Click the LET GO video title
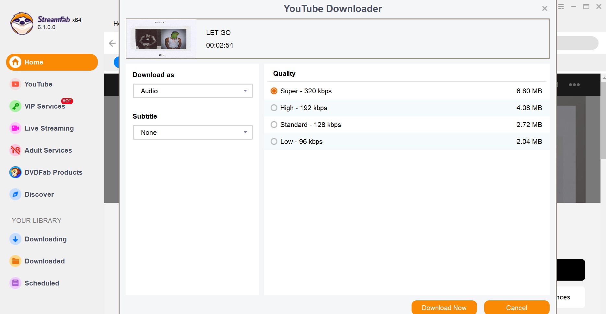This screenshot has width=606, height=314. pos(218,33)
